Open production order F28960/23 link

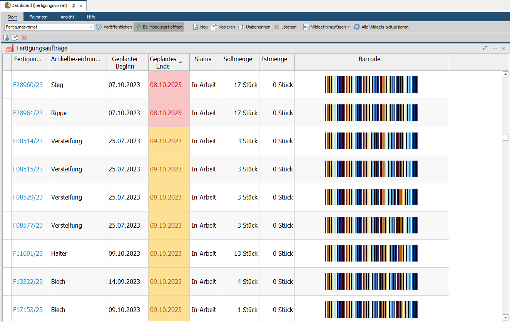coord(28,85)
